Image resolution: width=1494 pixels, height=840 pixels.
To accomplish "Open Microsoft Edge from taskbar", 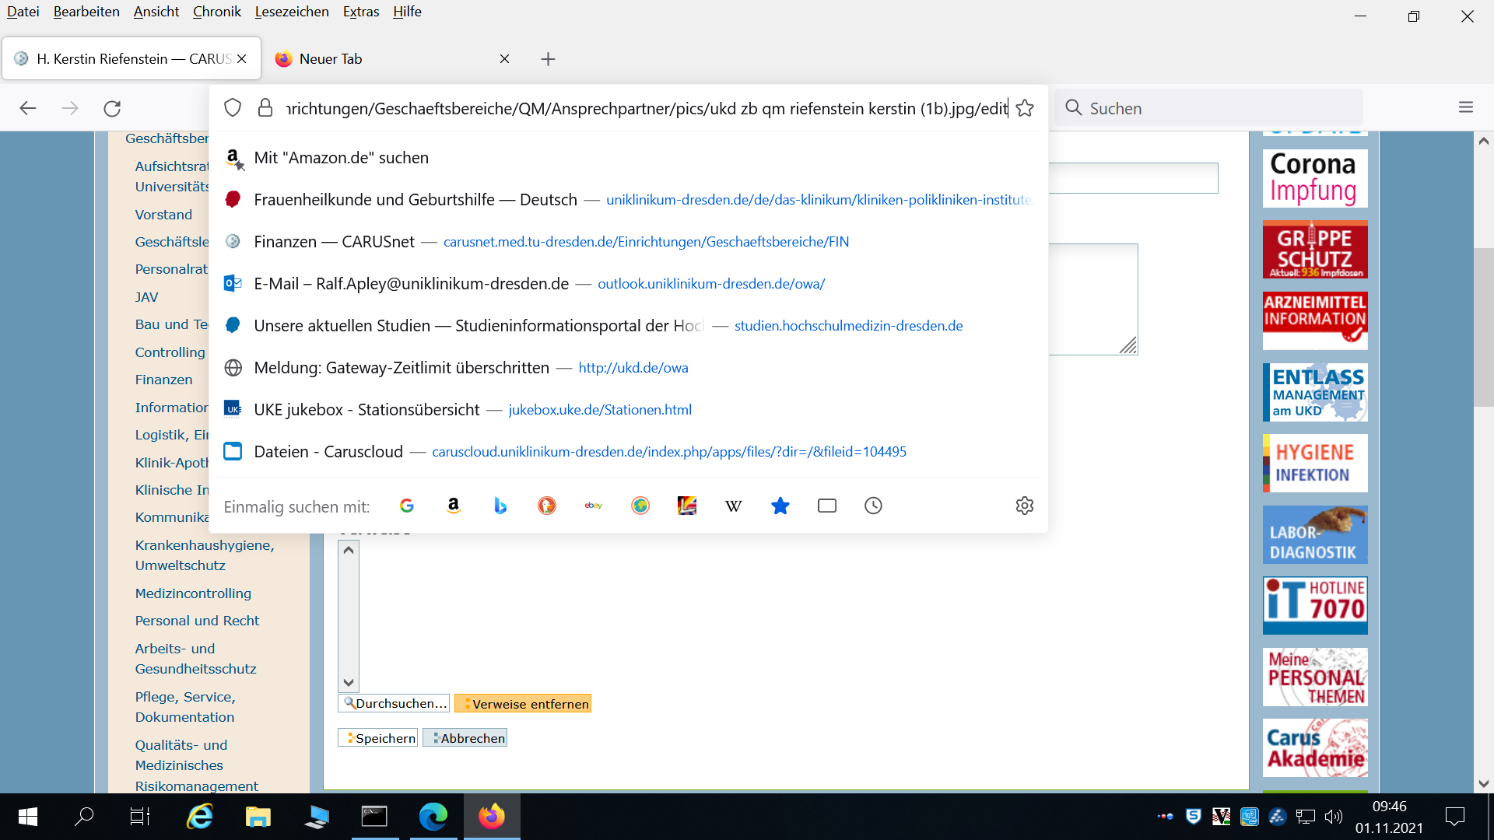I will pos(433,817).
